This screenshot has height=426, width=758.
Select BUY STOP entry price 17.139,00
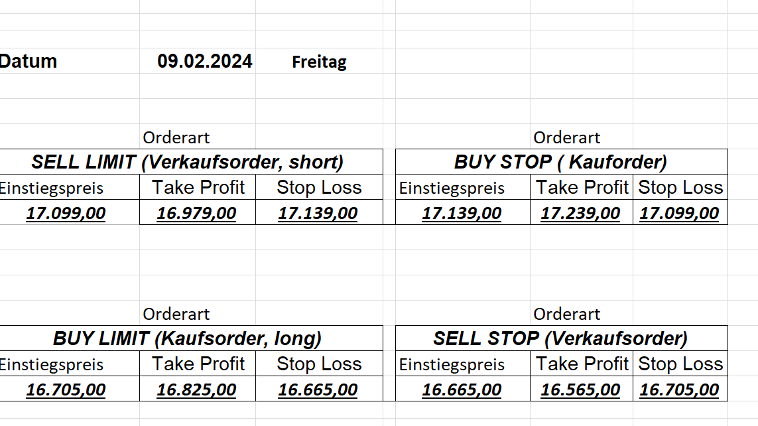[462, 214]
